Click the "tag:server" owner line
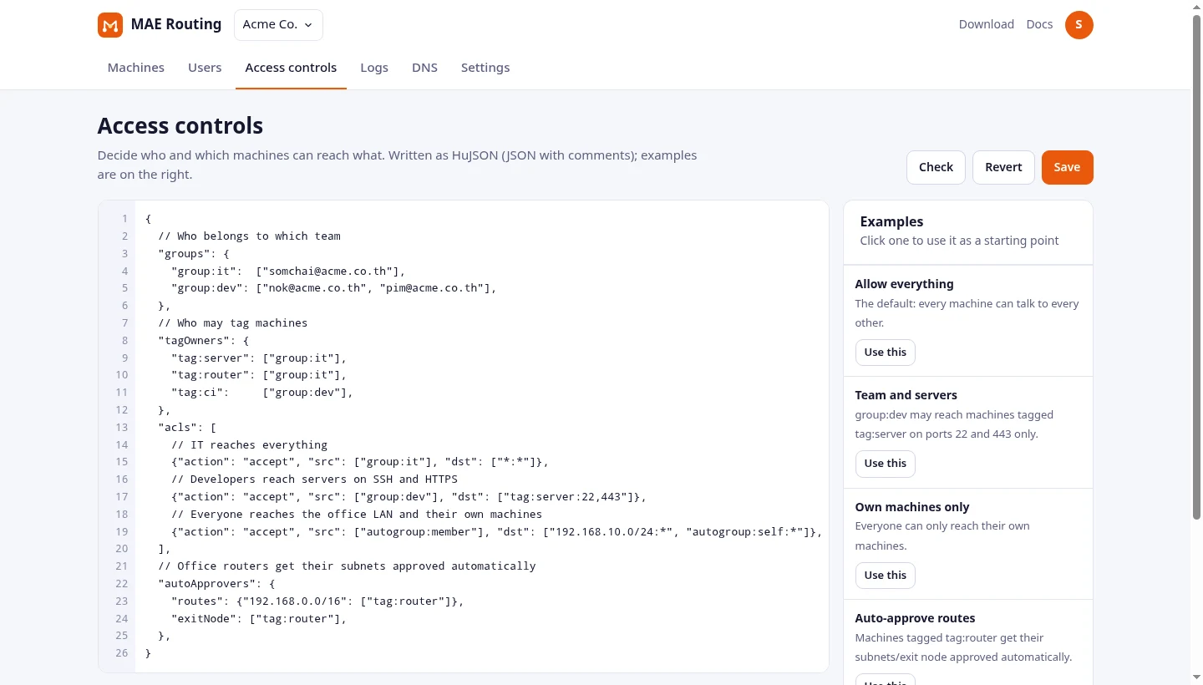Screen dimensions: 1203x685 (259, 358)
